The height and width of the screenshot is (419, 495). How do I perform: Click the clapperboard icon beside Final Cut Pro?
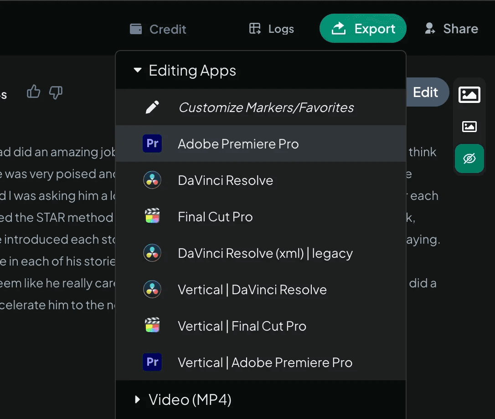(152, 216)
